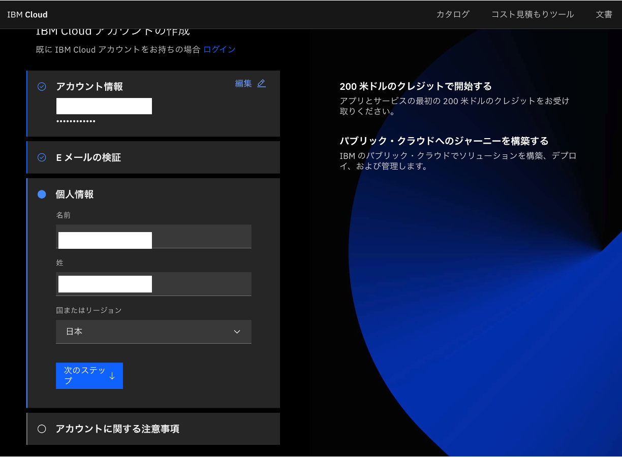Click the empty circle beside アカウントに関する注意事項
The height and width of the screenshot is (457, 622).
tap(42, 429)
